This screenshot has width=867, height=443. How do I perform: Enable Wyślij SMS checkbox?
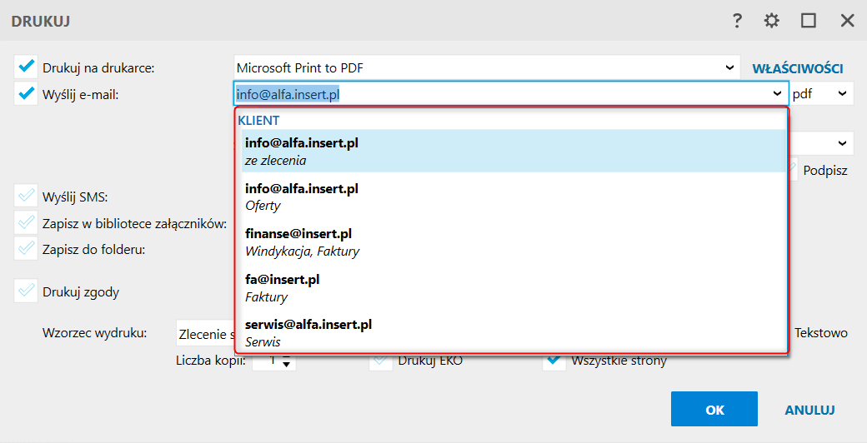point(26,197)
